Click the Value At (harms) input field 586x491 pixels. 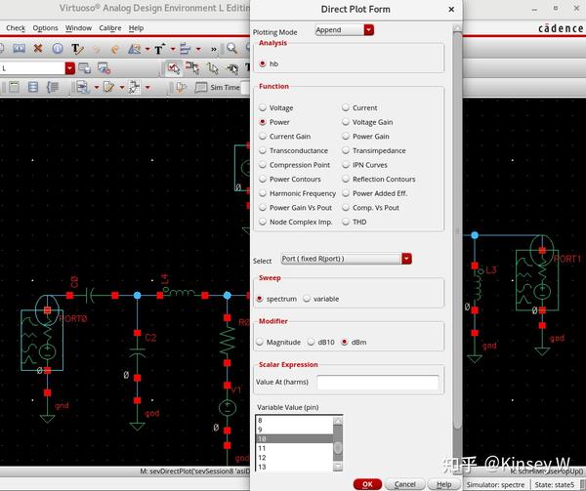(x=377, y=382)
